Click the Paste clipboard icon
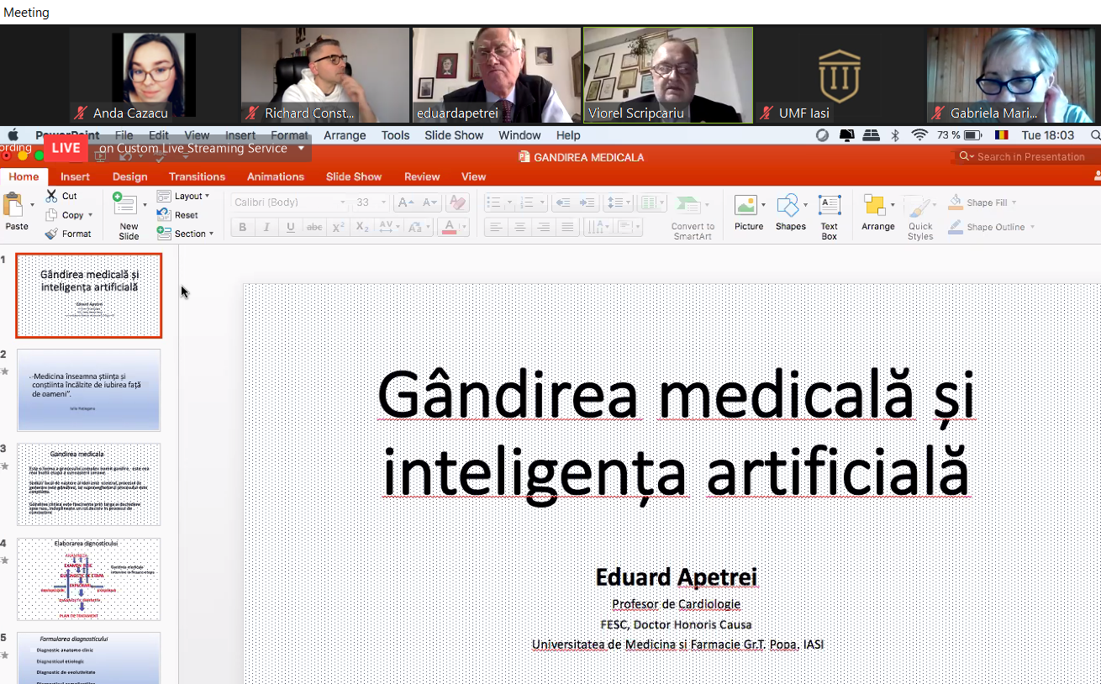The image size is (1101, 684). click(x=13, y=205)
